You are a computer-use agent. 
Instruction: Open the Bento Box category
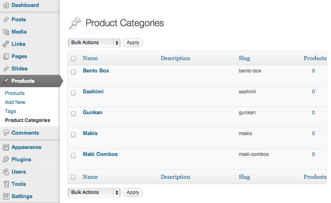pos(96,71)
